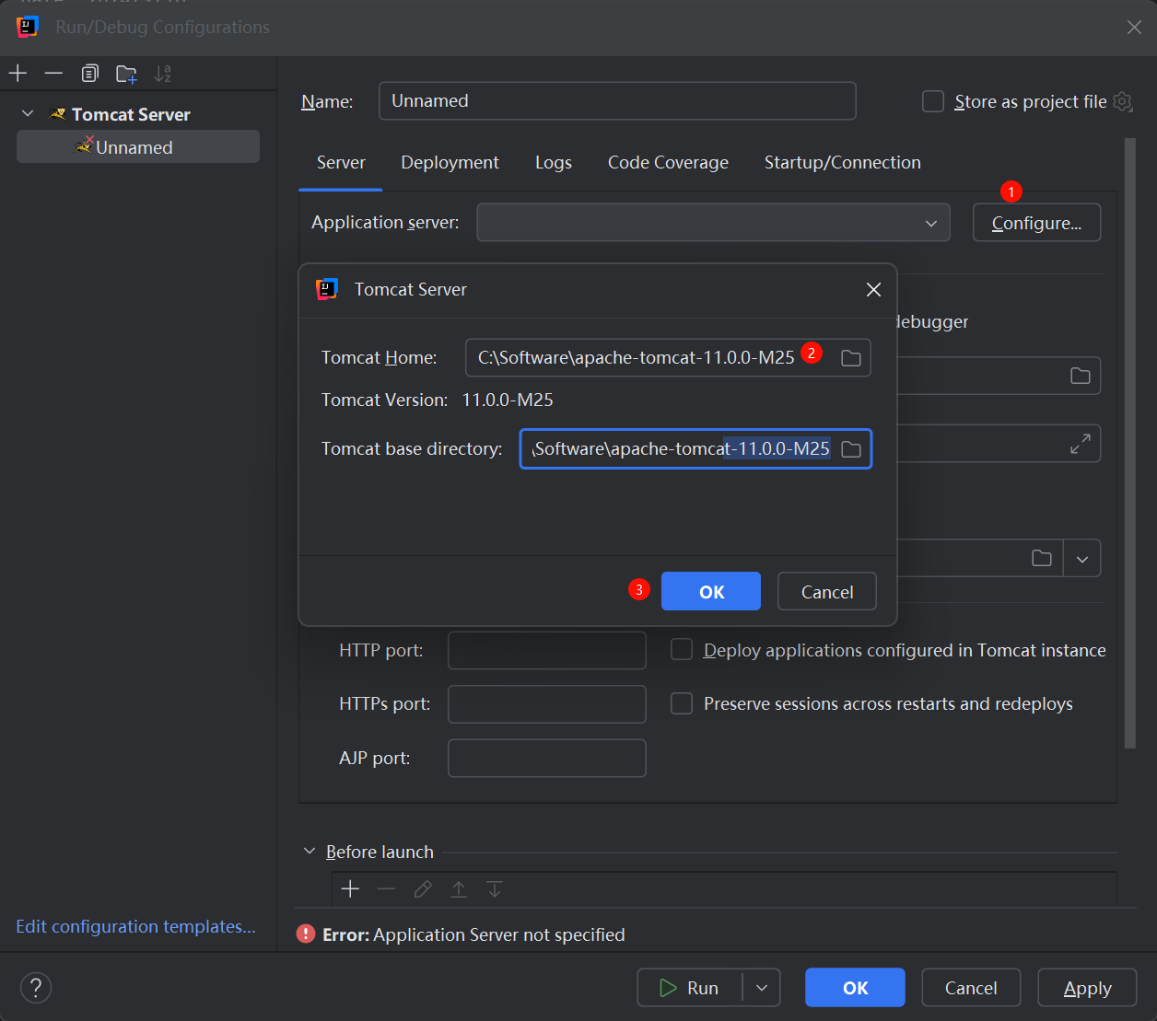Switch to the Server tab
Screen dimensions: 1157x1021
click(341, 162)
